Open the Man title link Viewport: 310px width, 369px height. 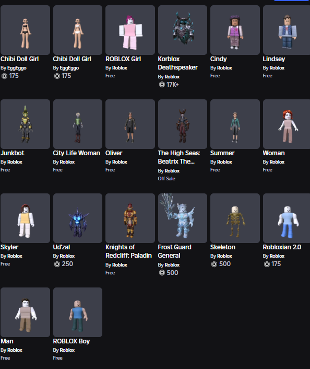click(7, 341)
